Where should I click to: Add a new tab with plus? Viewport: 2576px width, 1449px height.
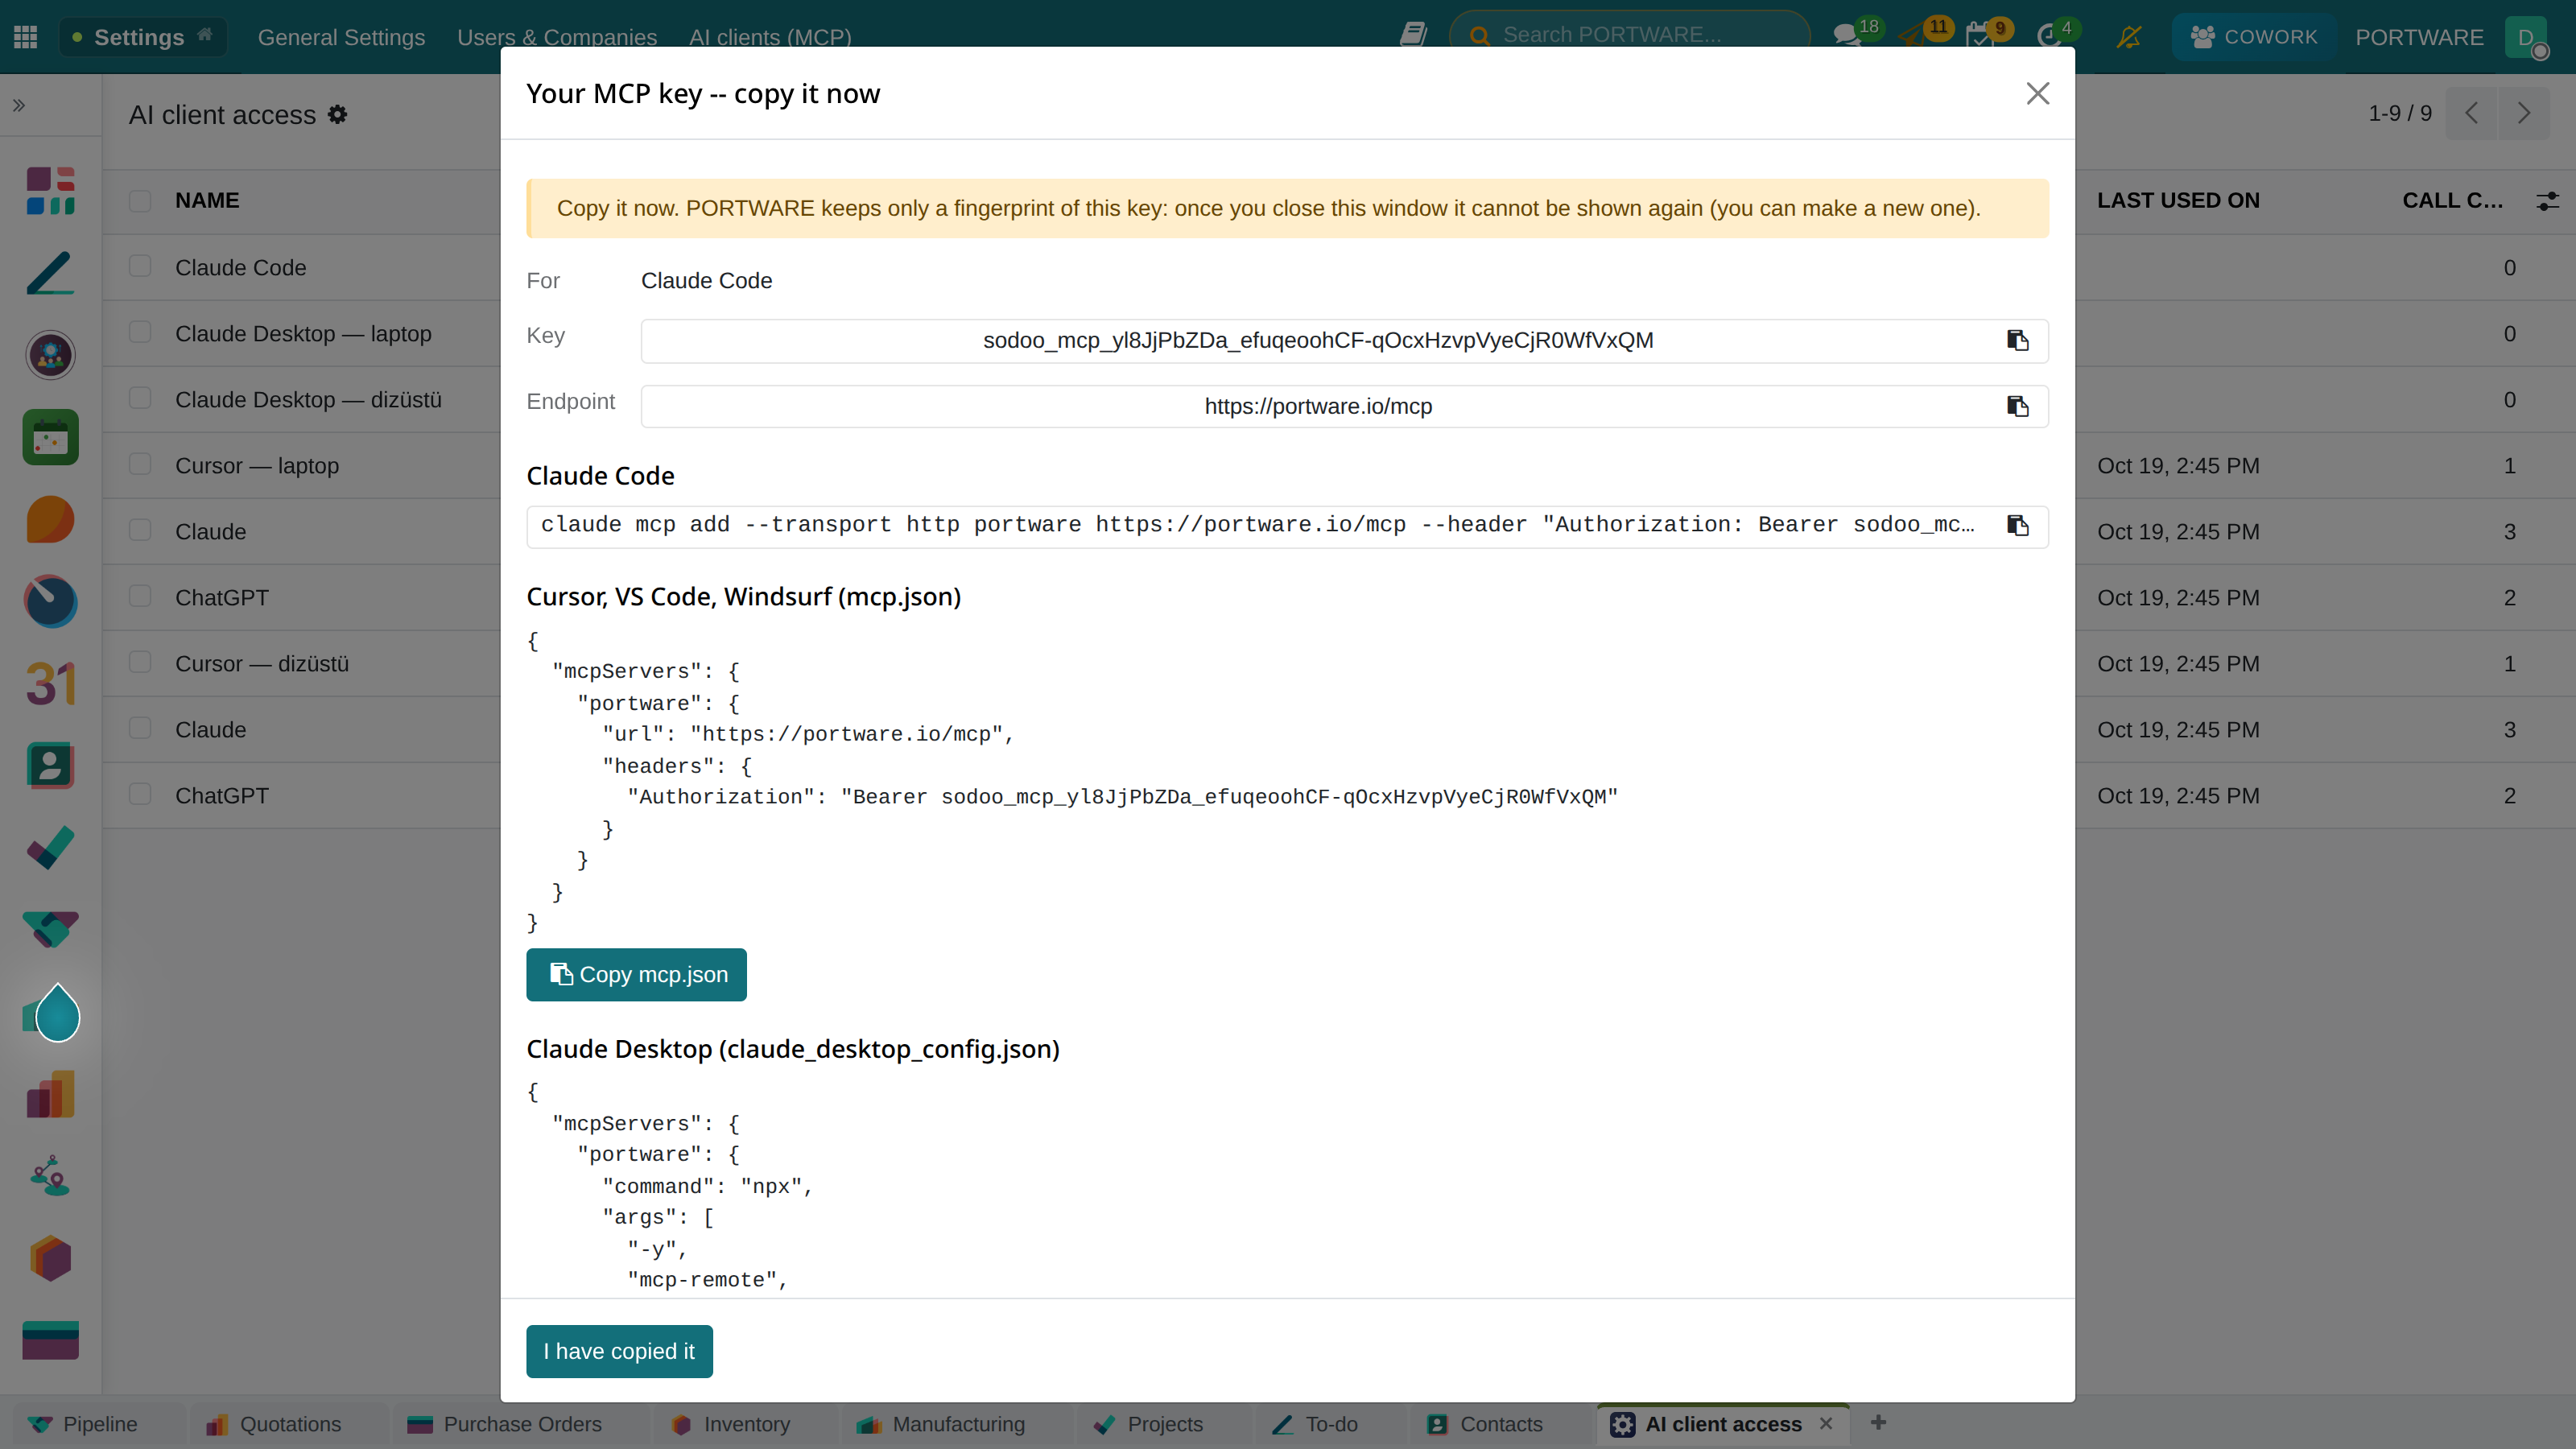click(1878, 1422)
